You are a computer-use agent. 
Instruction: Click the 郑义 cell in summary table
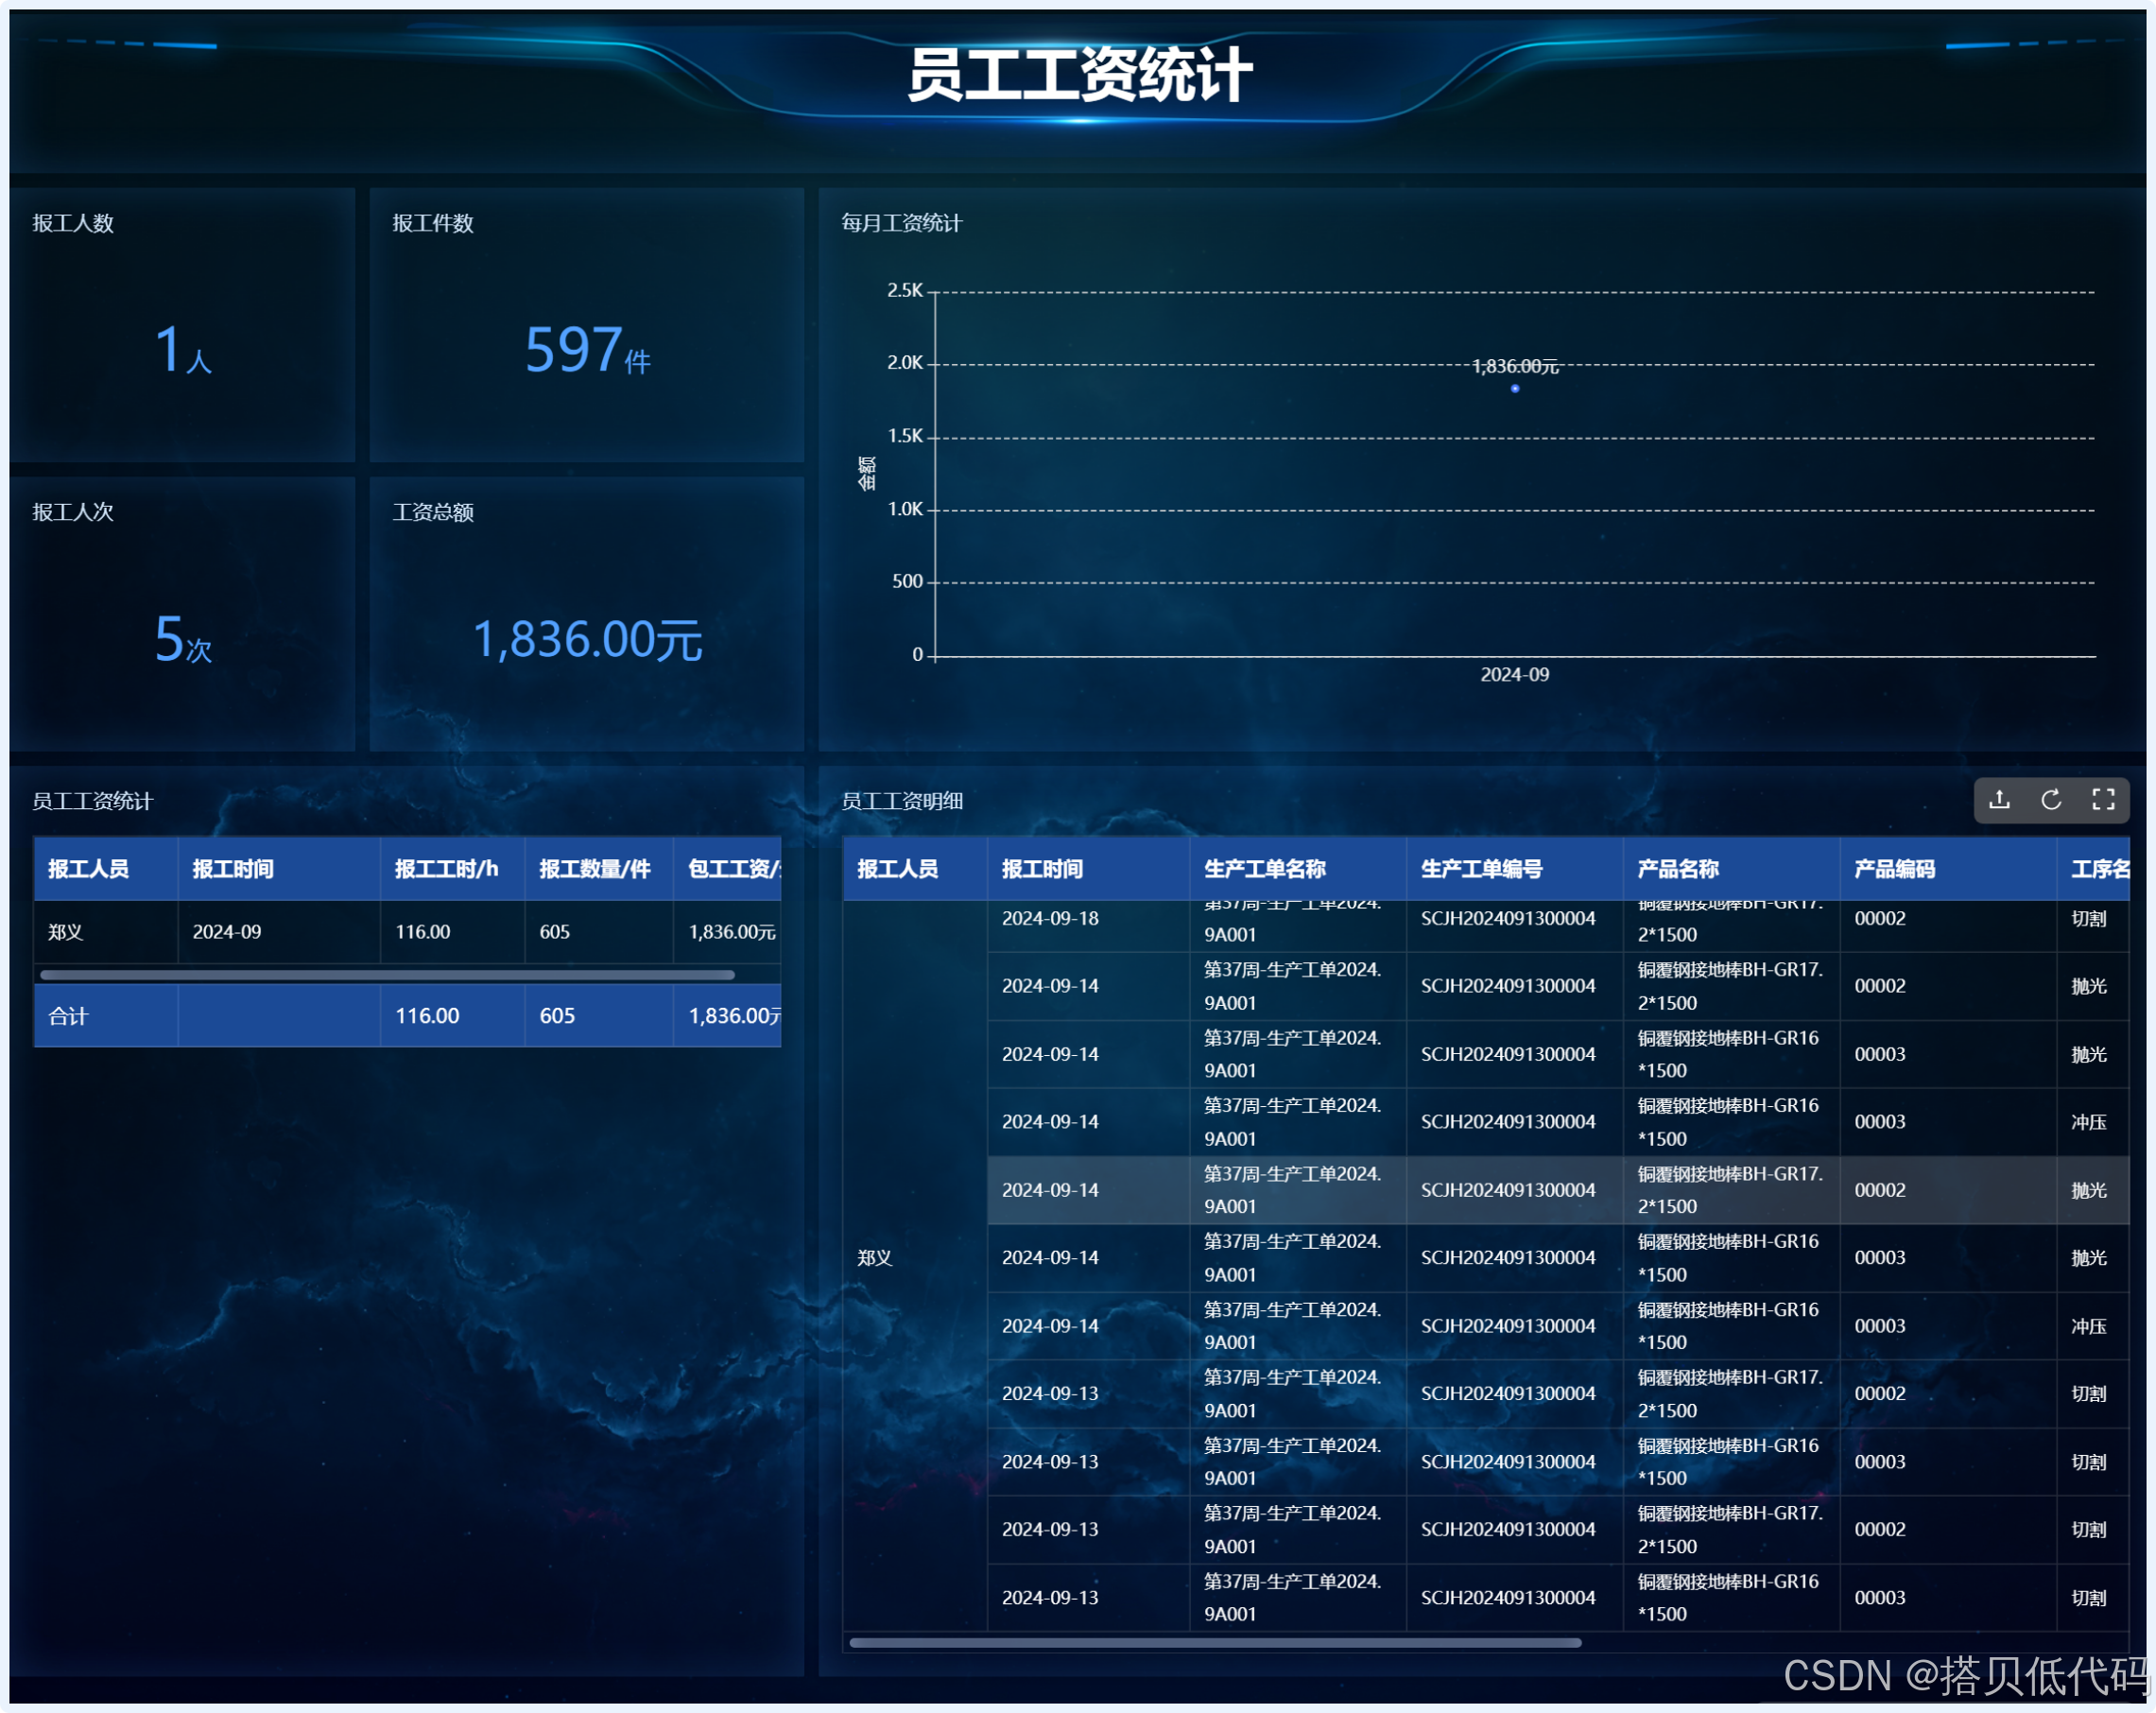point(66,932)
